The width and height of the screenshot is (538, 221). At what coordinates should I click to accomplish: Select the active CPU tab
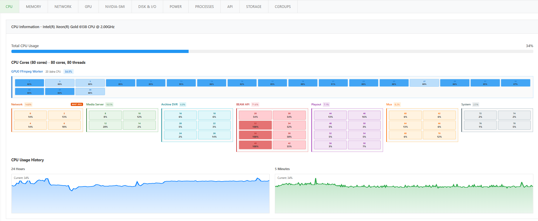9,6
